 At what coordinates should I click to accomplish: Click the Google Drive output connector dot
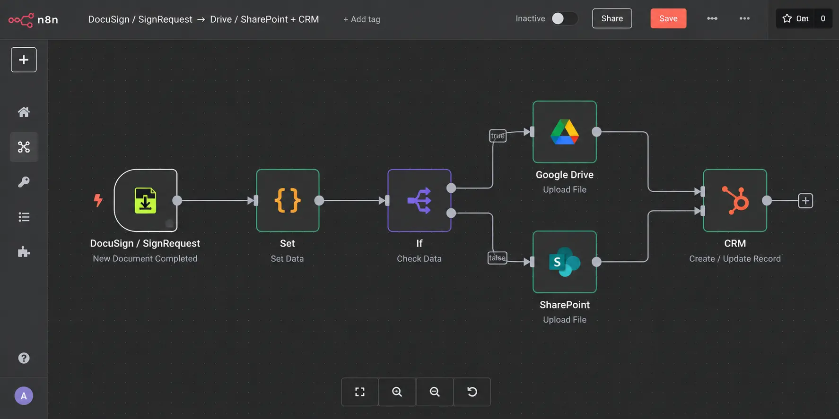(x=597, y=132)
